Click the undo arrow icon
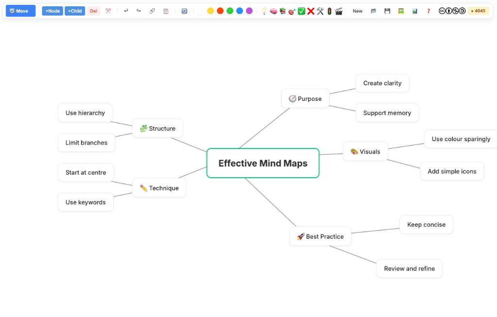The width and height of the screenshot is (497, 317). pyautogui.click(x=126, y=10)
